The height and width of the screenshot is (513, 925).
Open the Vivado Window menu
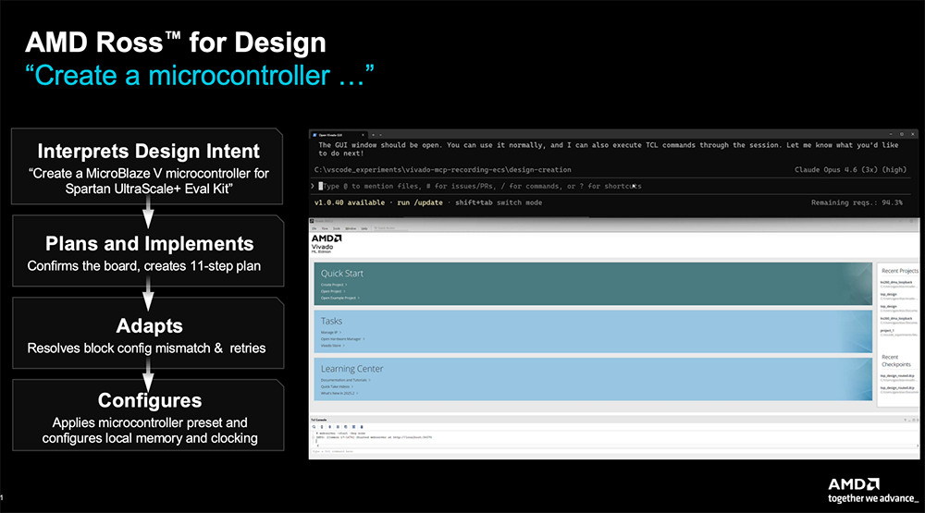point(351,229)
